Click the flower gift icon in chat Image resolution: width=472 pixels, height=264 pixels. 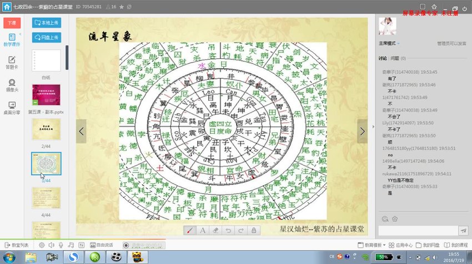click(x=395, y=219)
